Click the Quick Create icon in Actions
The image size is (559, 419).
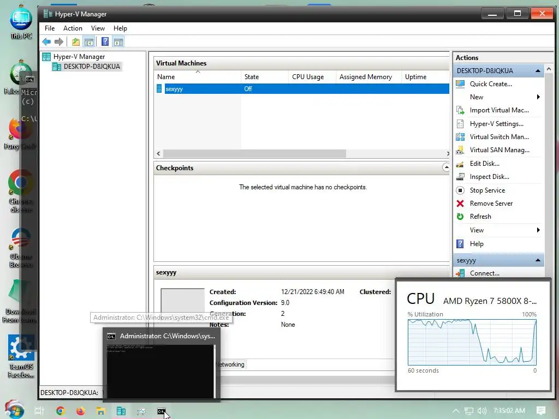pyautogui.click(x=460, y=83)
